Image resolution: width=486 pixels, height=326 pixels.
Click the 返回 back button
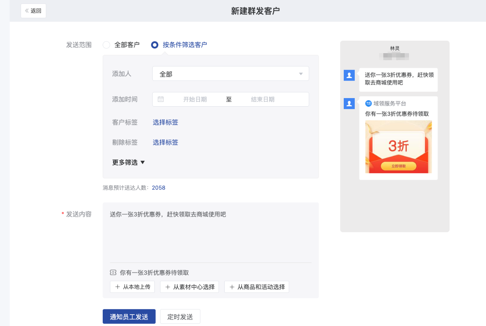pyautogui.click(x=33, y=11)
